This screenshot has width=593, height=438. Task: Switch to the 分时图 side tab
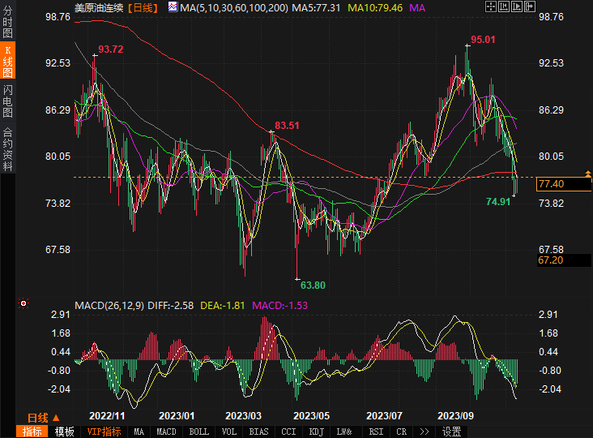click(x=7, y=24)
